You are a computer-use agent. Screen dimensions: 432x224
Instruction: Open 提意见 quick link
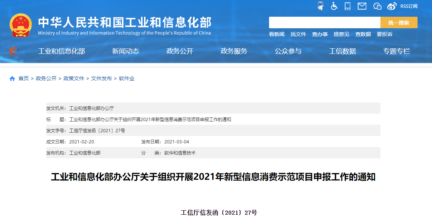point(341,34)
